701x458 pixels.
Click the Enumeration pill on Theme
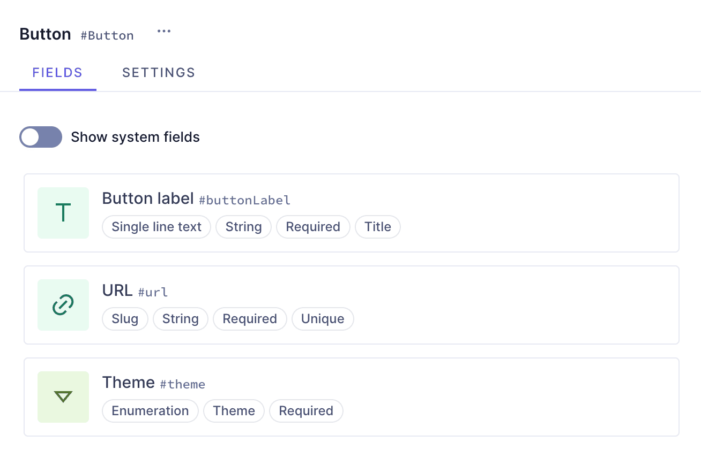pos(150,411)
